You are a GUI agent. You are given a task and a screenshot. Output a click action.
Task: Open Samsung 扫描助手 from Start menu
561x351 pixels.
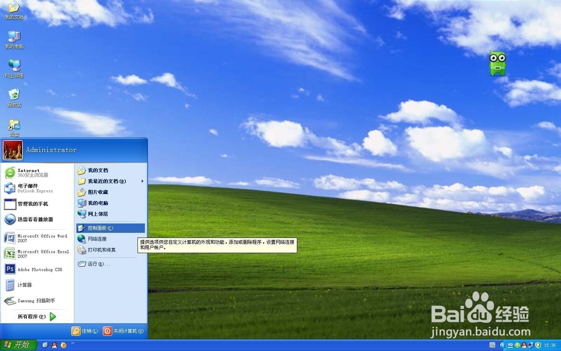click(x=37, y=300)
